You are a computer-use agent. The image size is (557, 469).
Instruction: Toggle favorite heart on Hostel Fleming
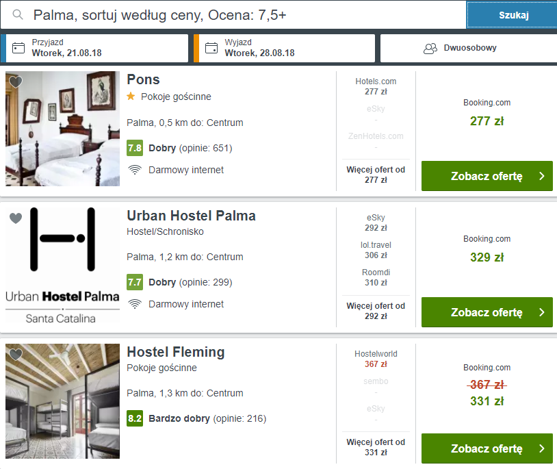click(16, 354)
